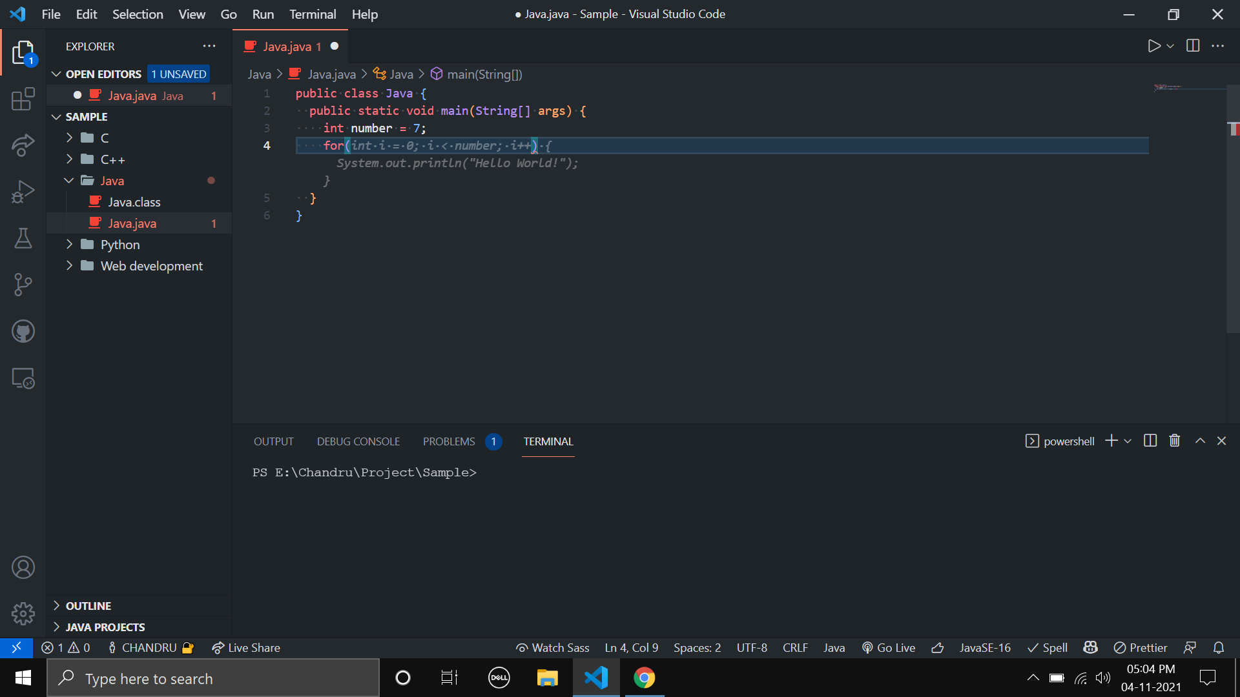Change CRLF end of line sequence
The height and width of the screenshot is (697, 1240).
click(795, 647)
